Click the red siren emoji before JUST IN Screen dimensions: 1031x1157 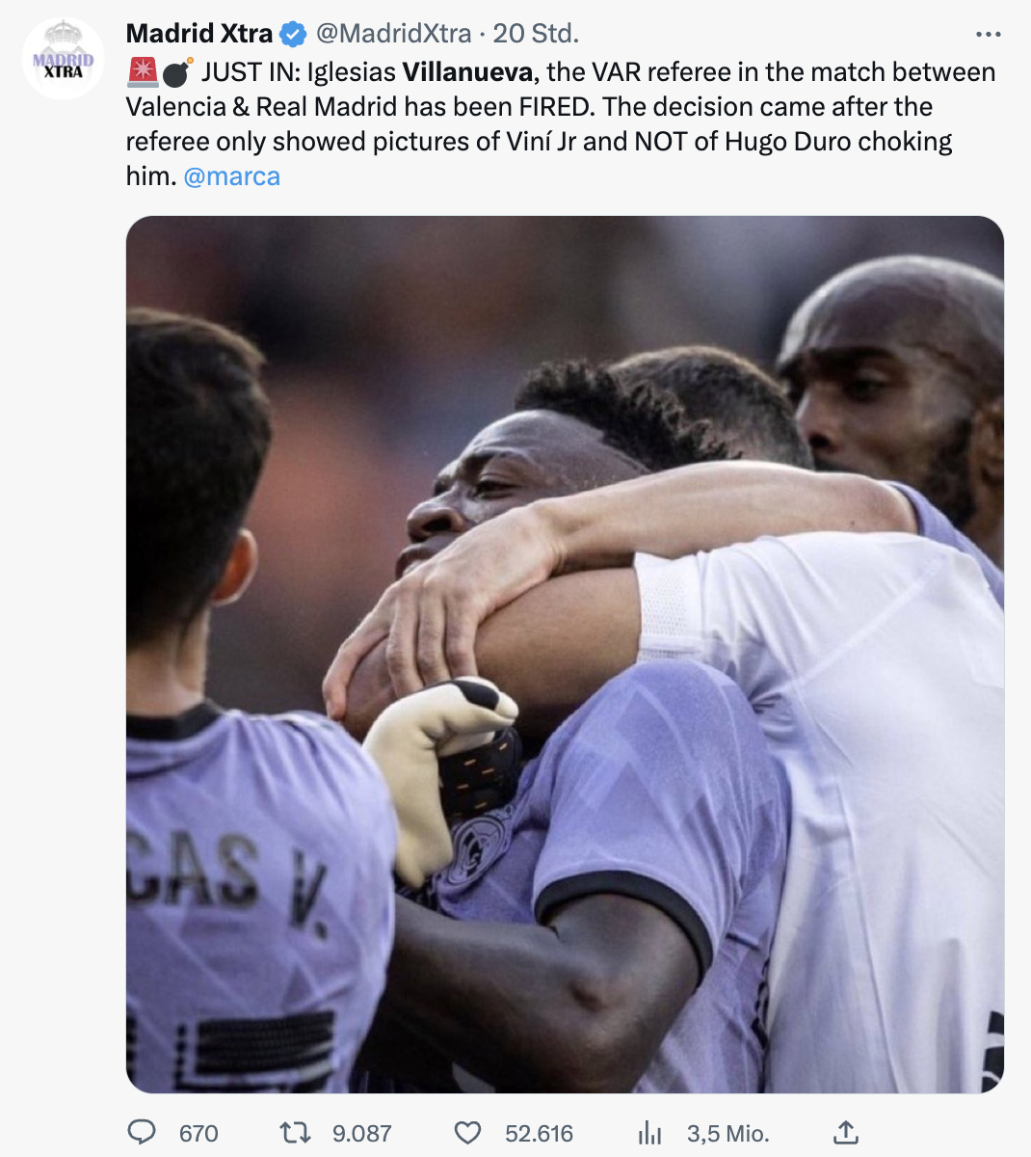point(142,71)
